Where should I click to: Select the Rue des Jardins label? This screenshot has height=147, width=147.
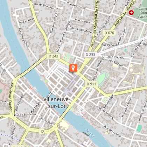coord(113,131)
